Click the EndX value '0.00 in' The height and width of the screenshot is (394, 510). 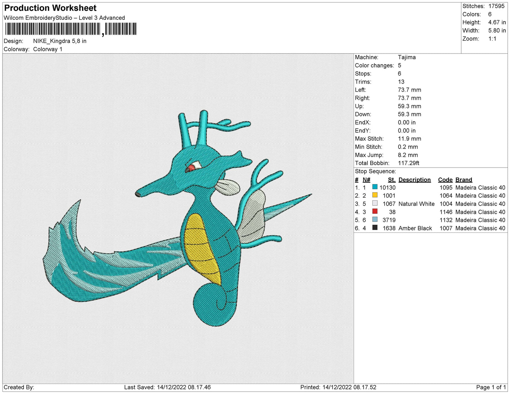407,122
